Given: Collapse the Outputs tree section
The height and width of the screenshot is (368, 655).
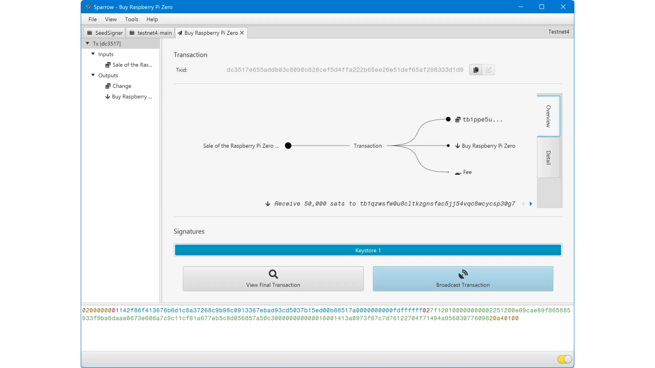Looking at the screenshot, I should click(93, 75).
